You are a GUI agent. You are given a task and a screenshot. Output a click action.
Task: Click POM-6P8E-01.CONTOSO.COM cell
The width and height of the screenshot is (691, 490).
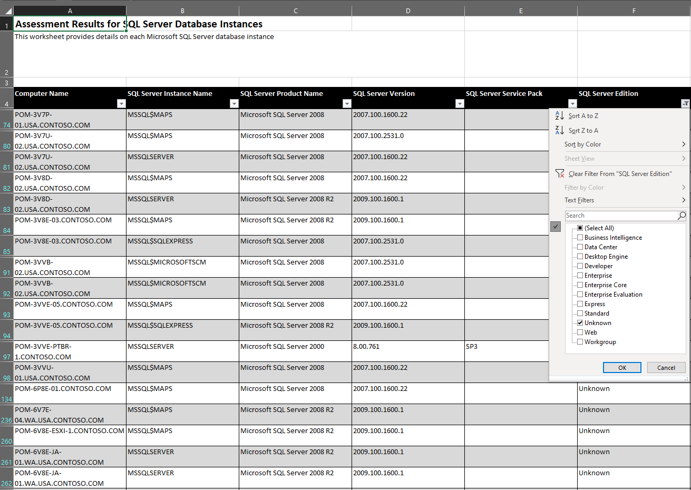(70, 394)
